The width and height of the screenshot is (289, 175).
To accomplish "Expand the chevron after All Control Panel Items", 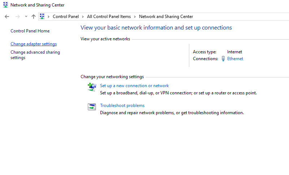I will (135, 17).
